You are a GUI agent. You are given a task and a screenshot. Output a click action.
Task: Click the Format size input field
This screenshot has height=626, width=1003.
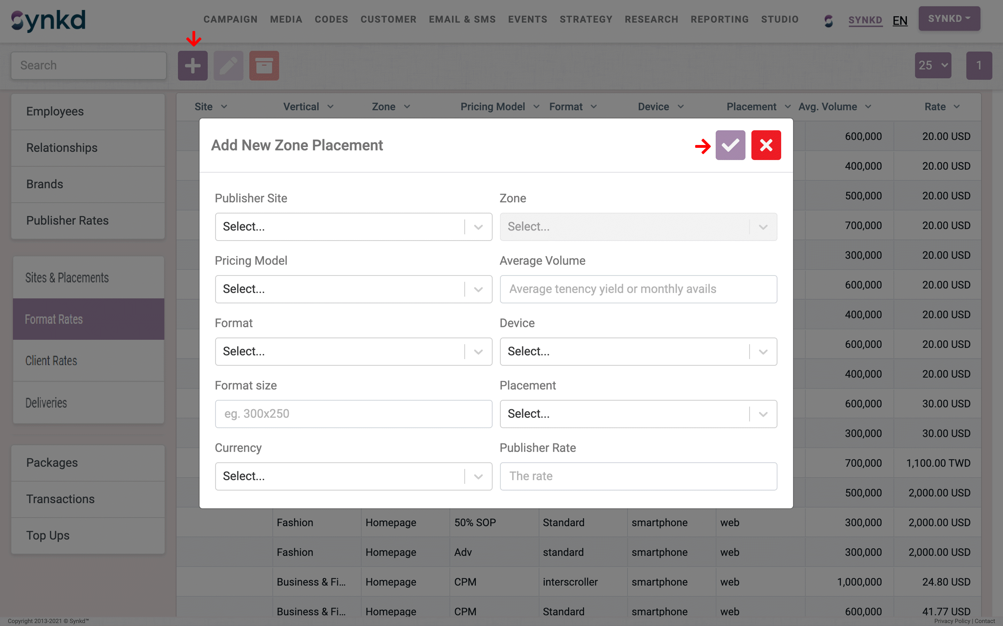[353, 414]
